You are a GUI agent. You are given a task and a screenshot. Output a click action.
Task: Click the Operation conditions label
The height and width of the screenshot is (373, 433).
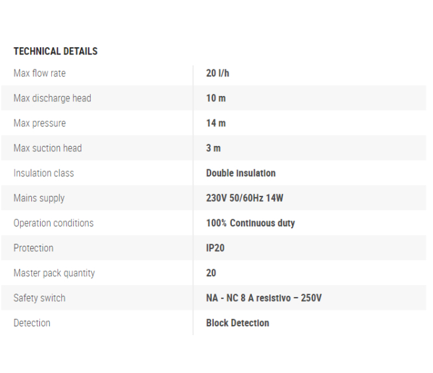tap(53, 223)
